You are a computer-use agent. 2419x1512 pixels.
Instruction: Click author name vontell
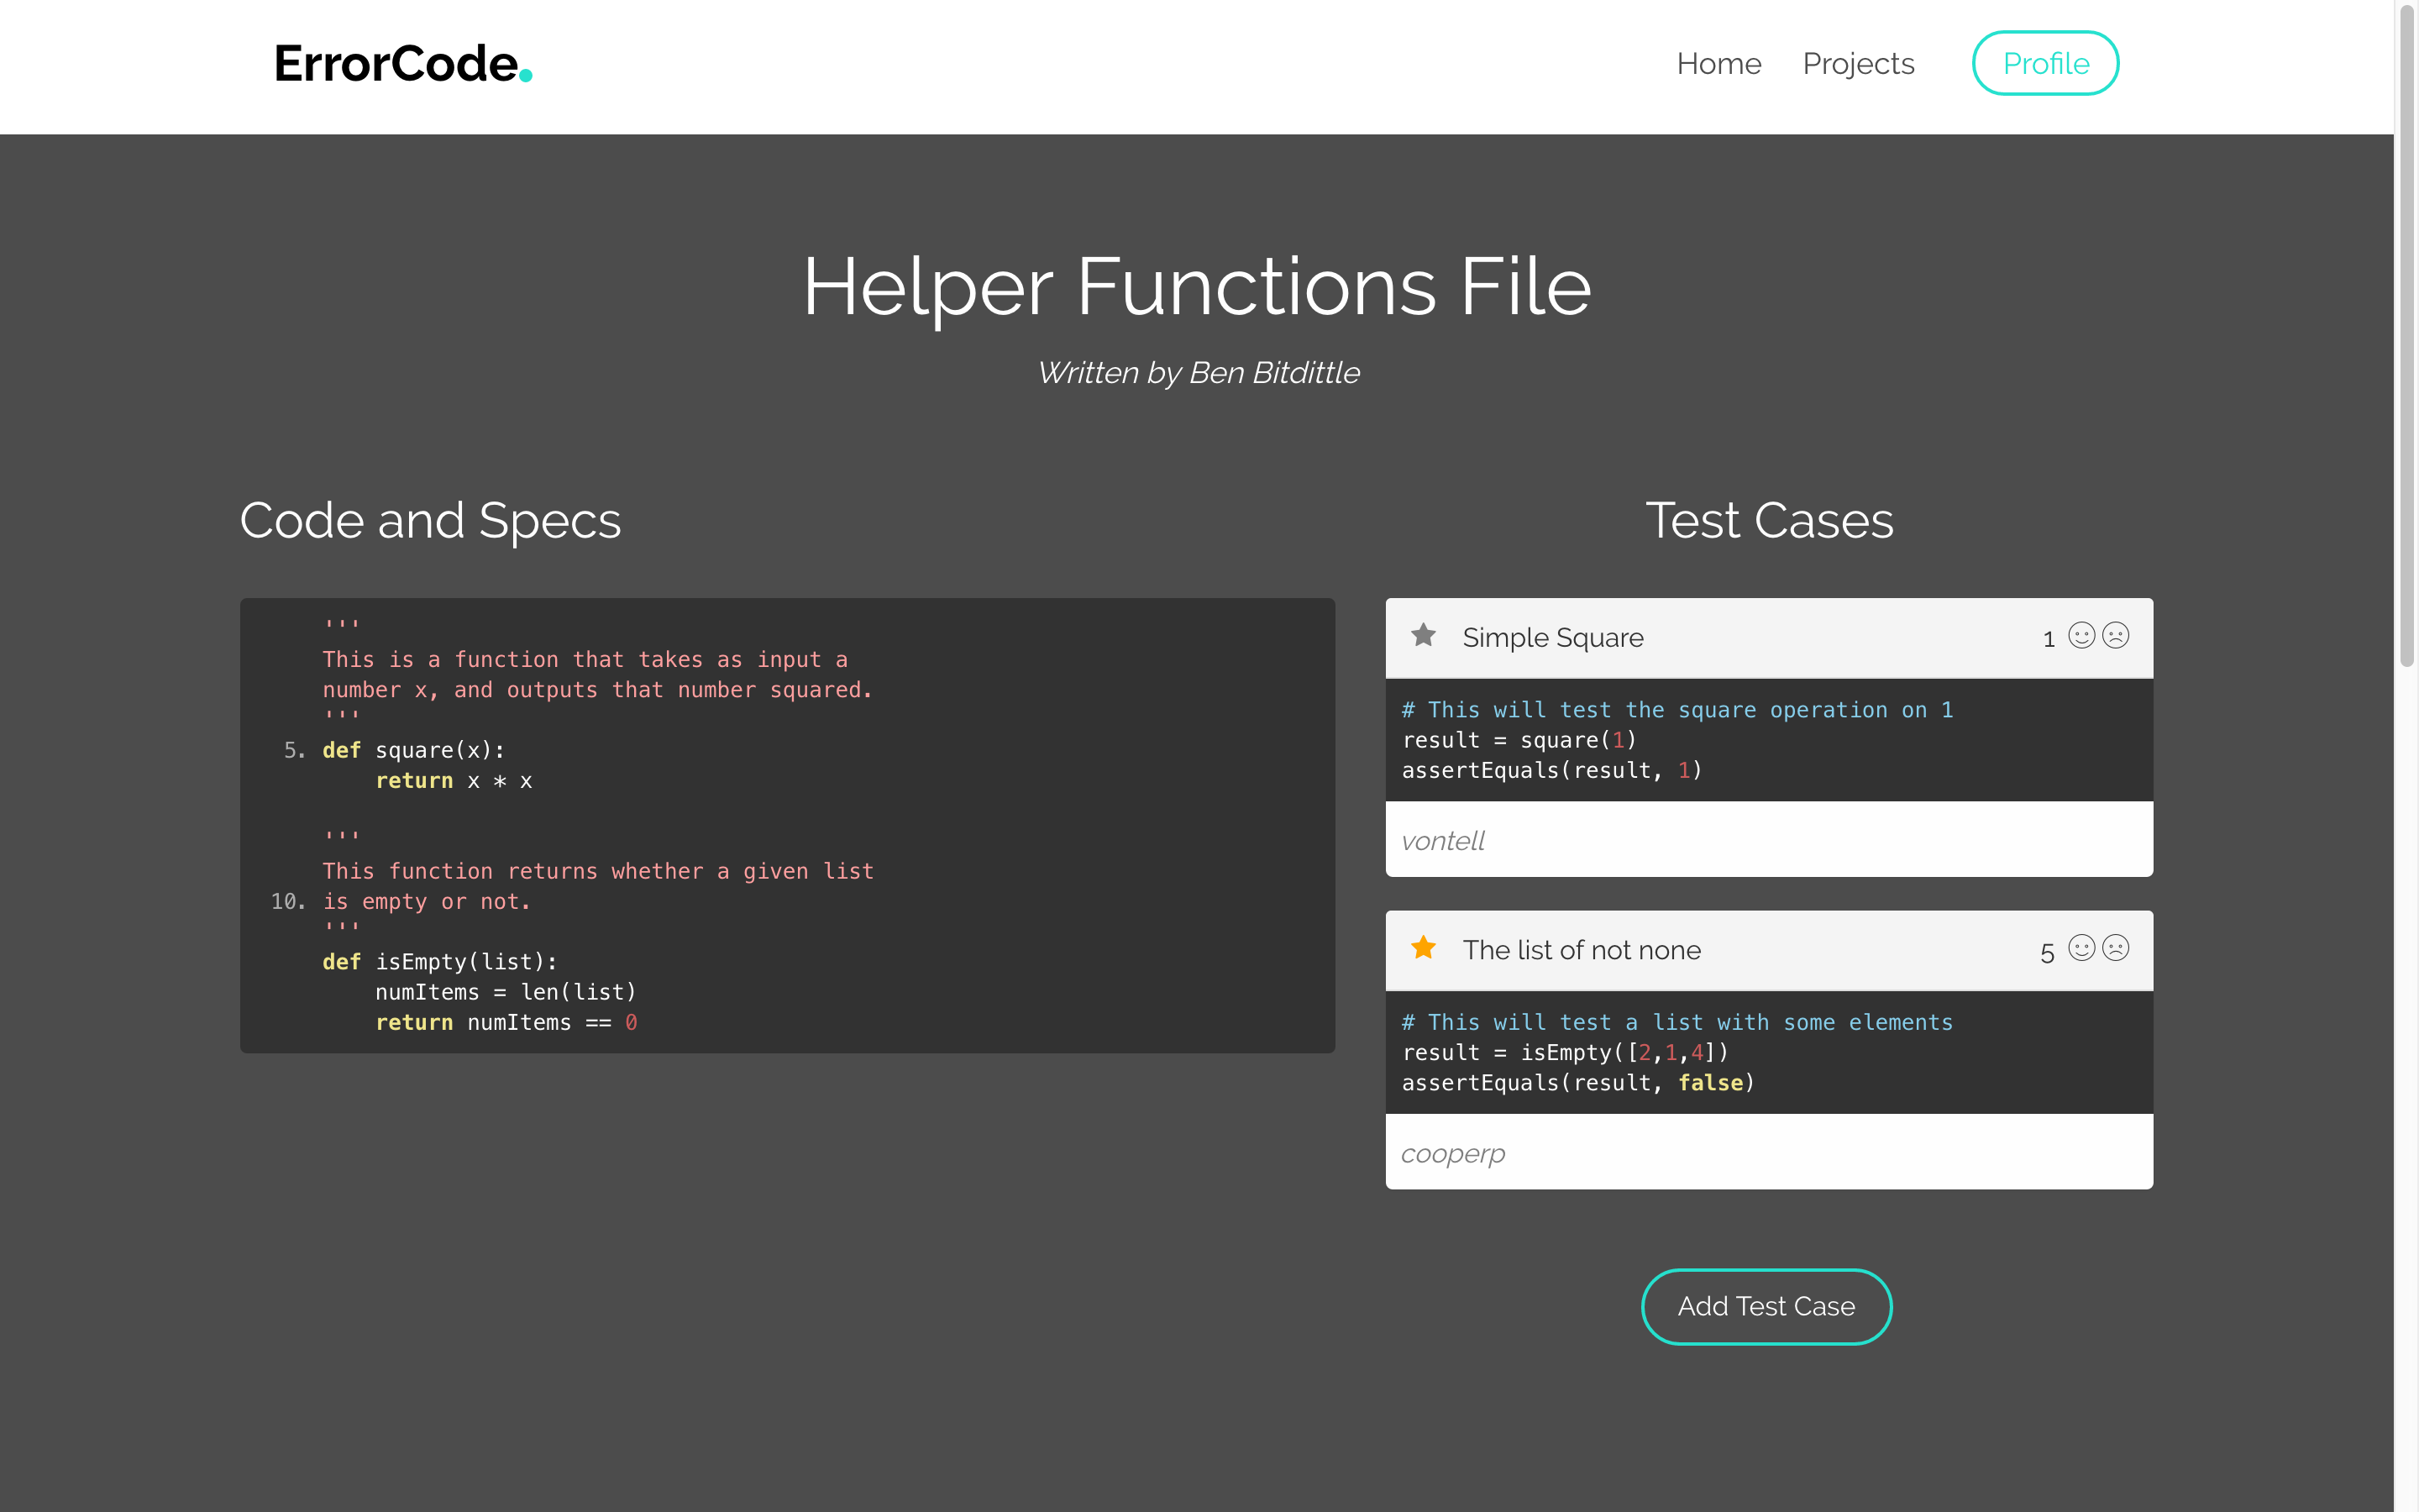(1442, 841)
